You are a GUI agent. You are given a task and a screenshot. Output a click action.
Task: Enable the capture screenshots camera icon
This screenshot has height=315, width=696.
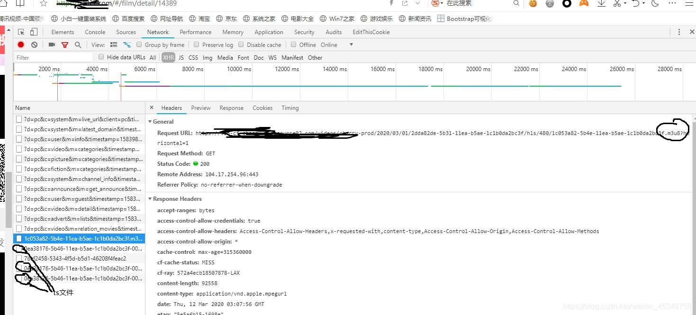click(52, 45)
